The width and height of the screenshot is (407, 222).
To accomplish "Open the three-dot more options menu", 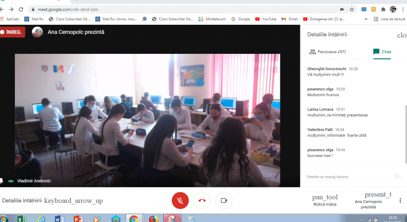I will coord(400,200).
